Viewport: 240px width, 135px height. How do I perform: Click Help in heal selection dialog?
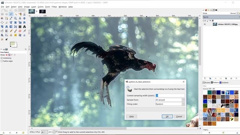click(132, 117)
